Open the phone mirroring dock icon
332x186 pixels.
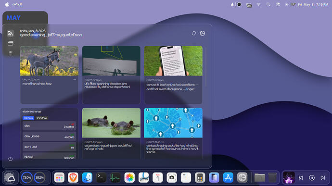pos(214,177)
